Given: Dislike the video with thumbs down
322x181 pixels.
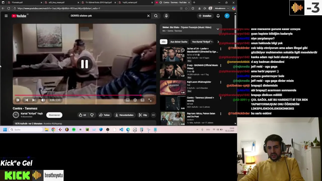Looking at the screenshot, I should [x=92, y=115].
